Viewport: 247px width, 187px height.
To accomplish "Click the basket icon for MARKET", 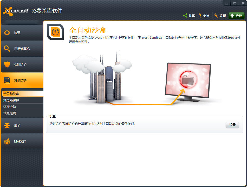I will (7, 141).
